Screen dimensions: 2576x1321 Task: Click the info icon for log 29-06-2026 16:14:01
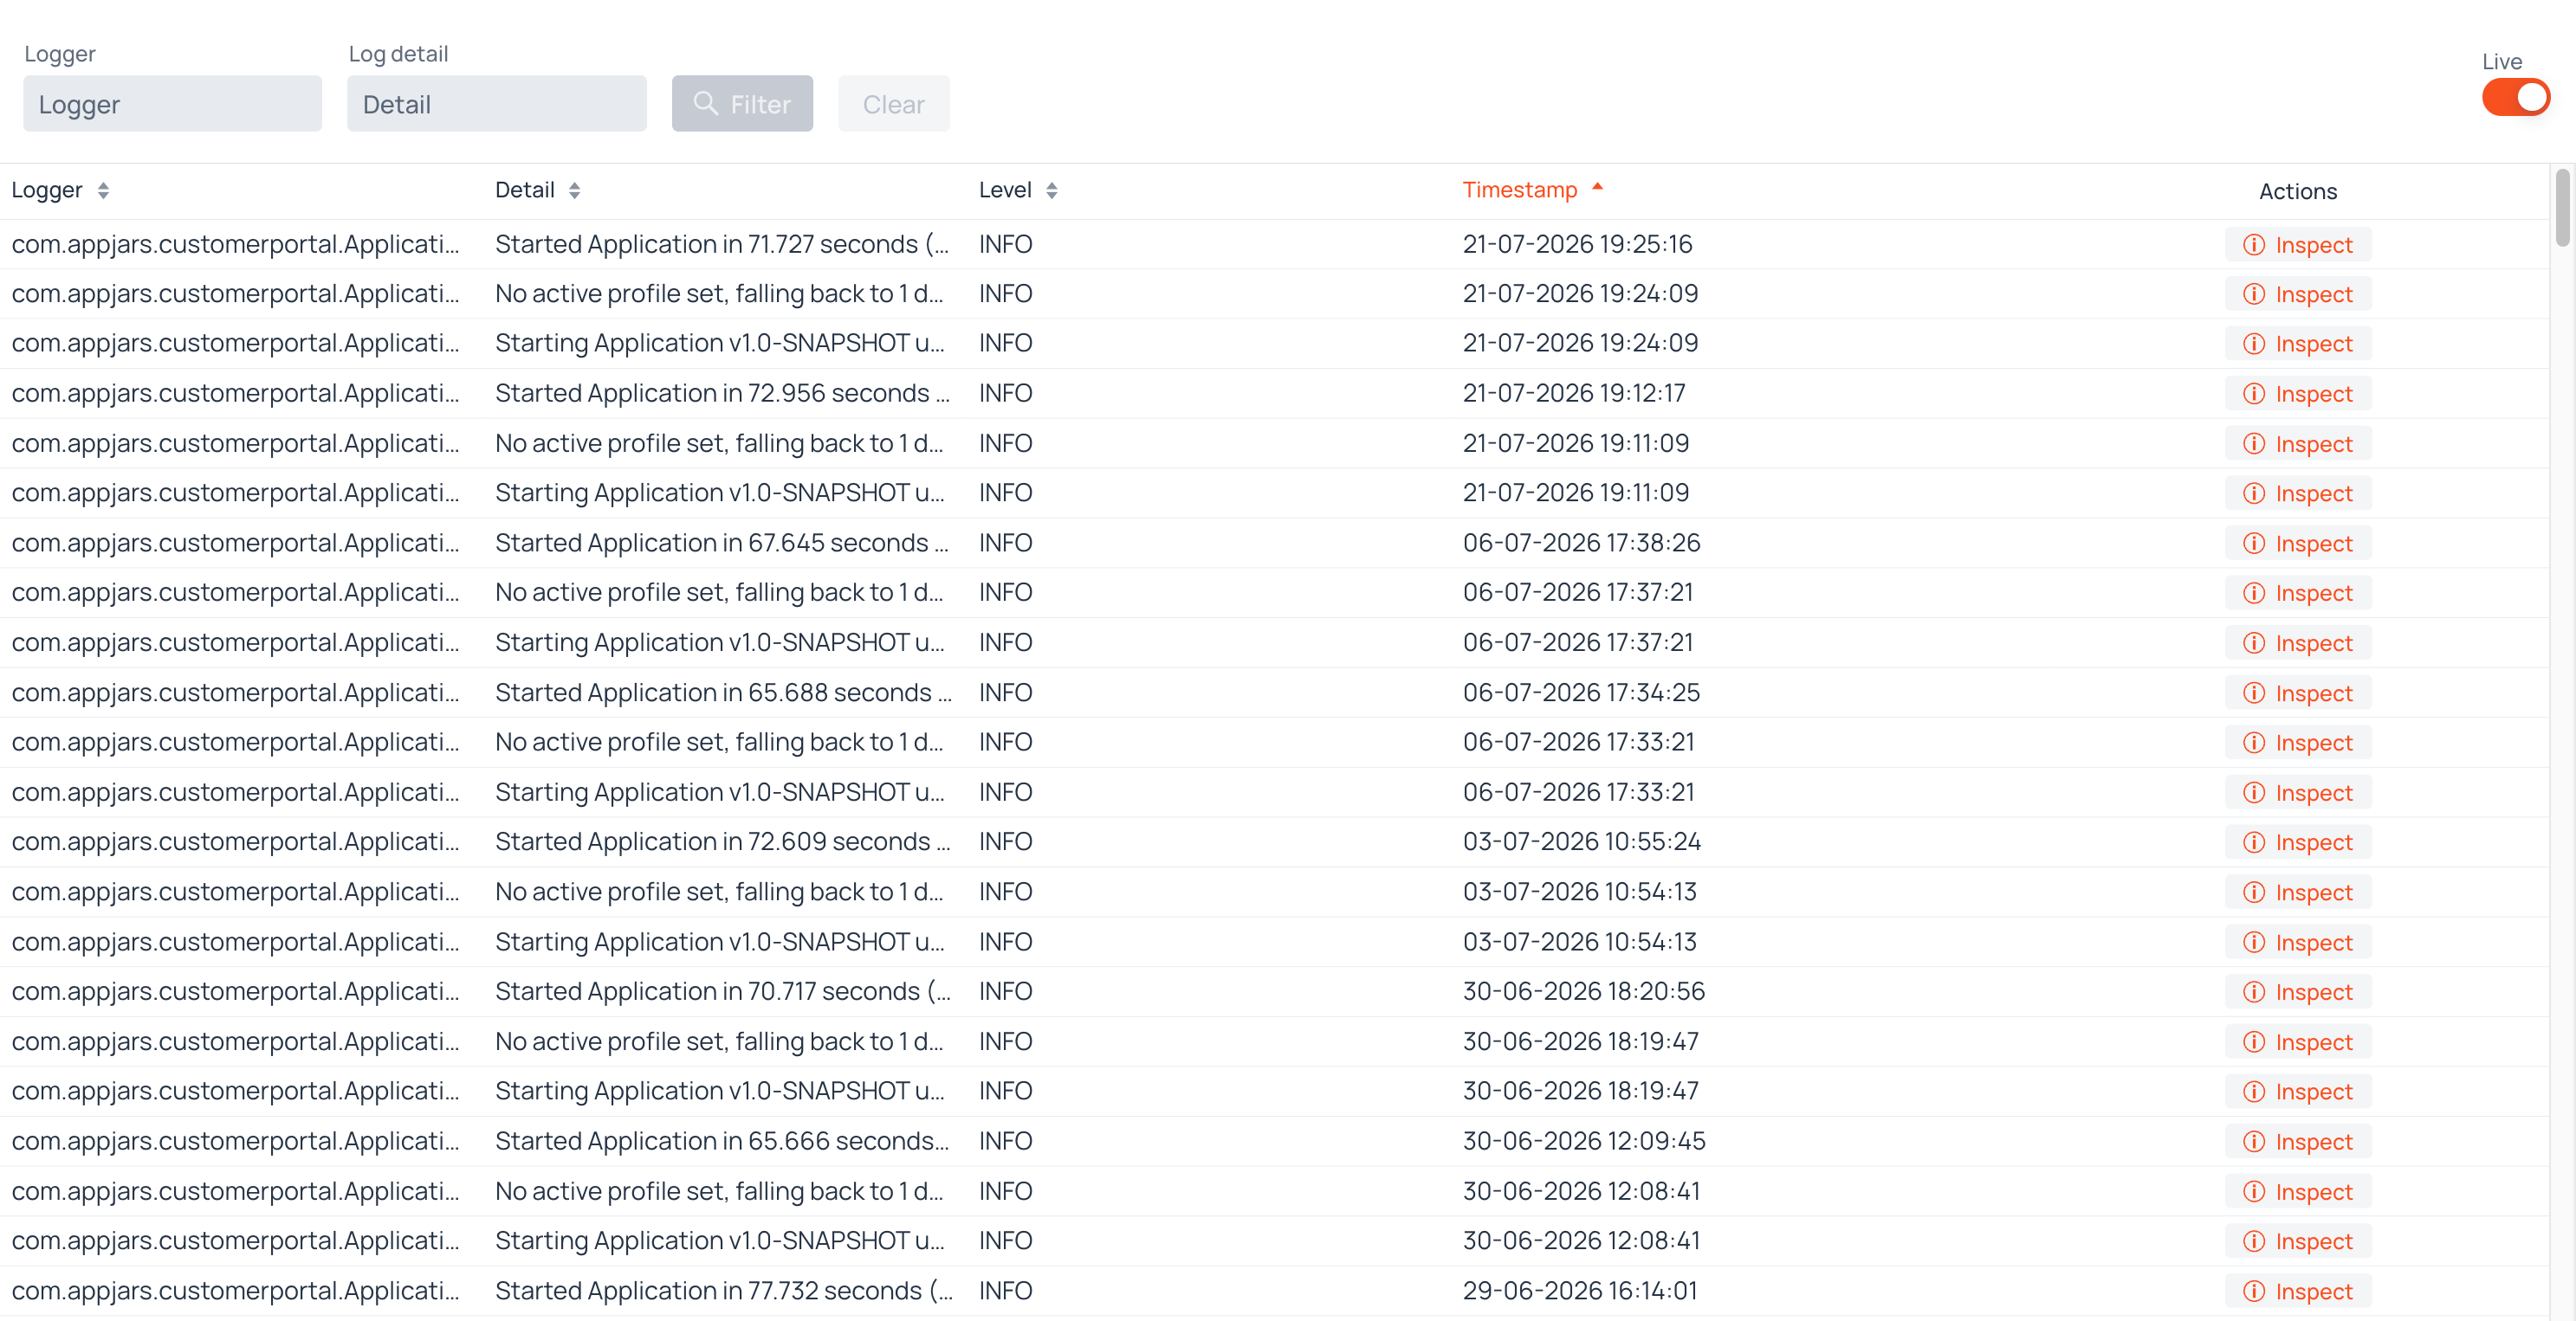point(2254,1291)
